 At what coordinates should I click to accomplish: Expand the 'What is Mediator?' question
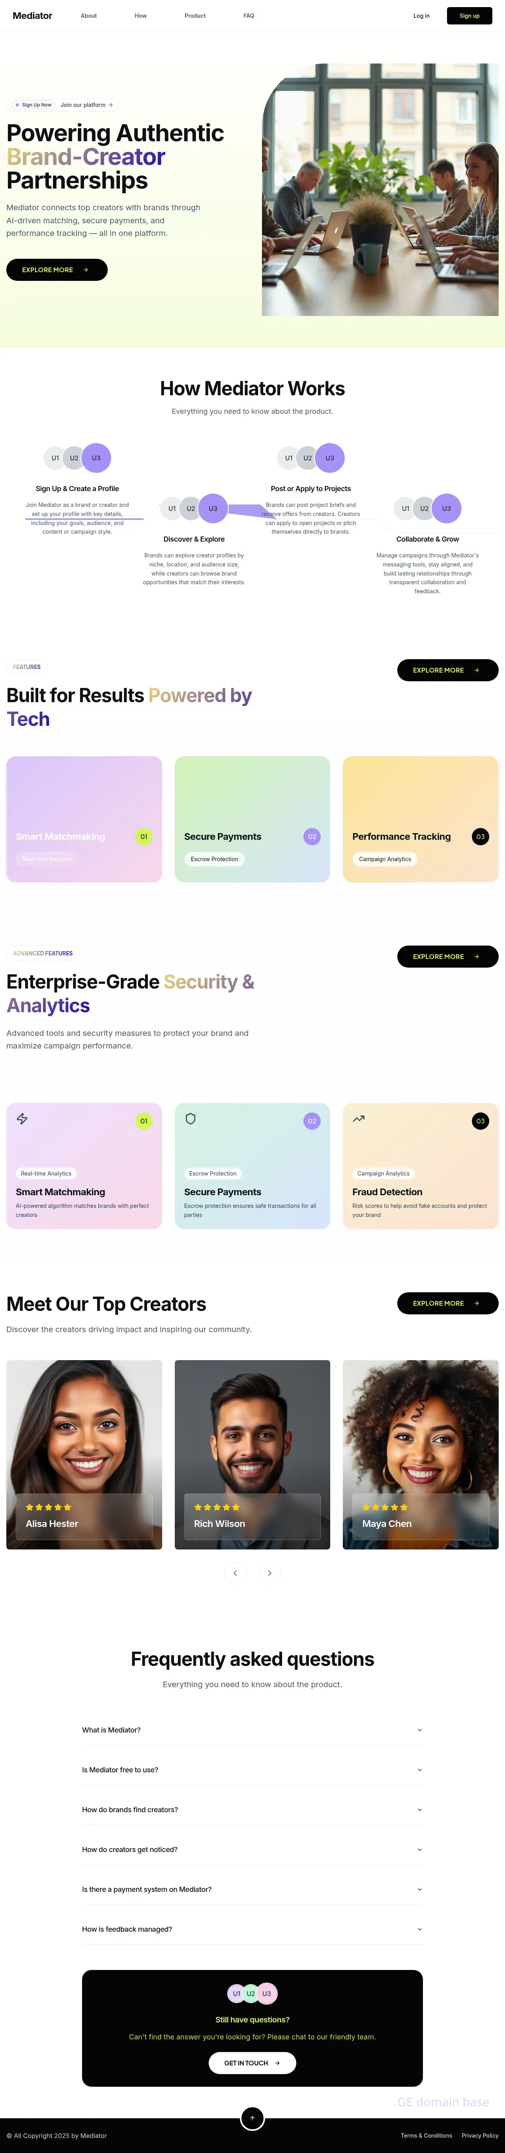(x=252, y=1730)
